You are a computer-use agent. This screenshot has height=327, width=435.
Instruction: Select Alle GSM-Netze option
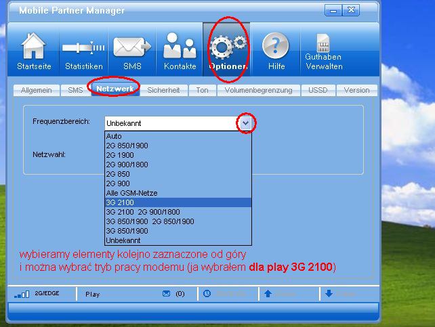[178, 193]
